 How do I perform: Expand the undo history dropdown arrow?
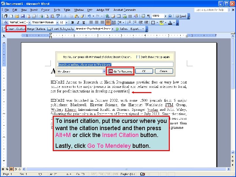tap(93, 16)
